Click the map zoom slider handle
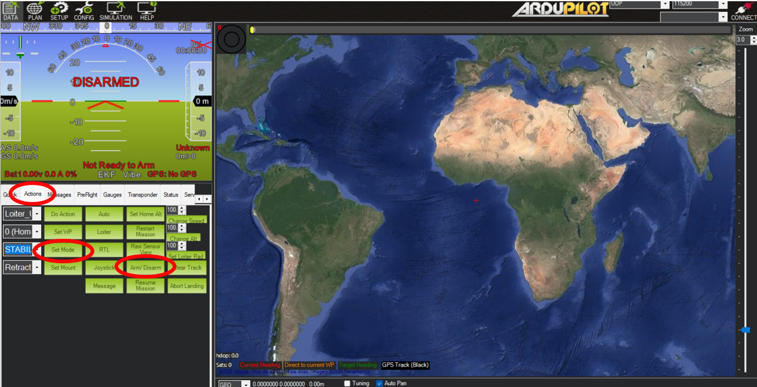The width and height of the screenshot is (757, 387). click(x=745, y=329)
